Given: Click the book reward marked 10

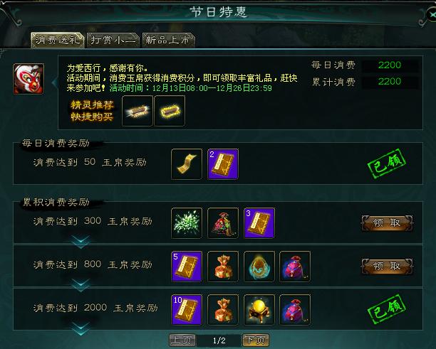Looking at the screenshot, I should coord(187,310).
